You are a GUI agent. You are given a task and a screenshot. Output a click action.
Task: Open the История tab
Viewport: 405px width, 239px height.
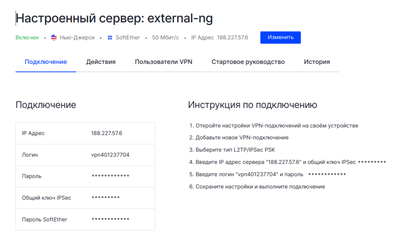(x=317, y=62)
